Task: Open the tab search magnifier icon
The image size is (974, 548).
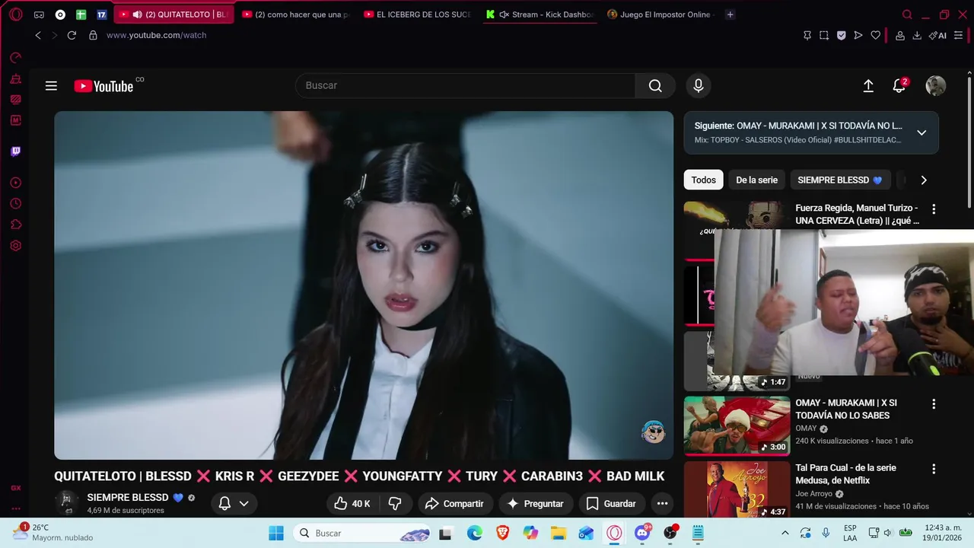Action: click(x=907, y=14)
